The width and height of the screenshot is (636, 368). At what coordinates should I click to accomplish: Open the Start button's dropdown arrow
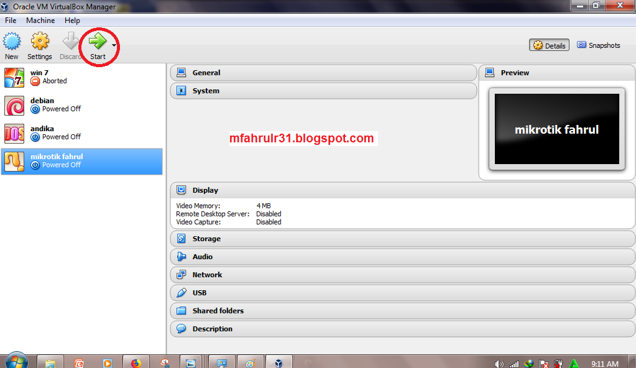click(x=114, y=45)
